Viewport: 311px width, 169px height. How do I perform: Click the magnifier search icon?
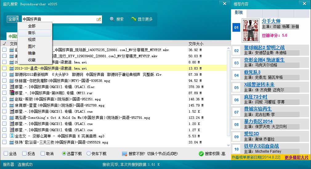(112, 19)
